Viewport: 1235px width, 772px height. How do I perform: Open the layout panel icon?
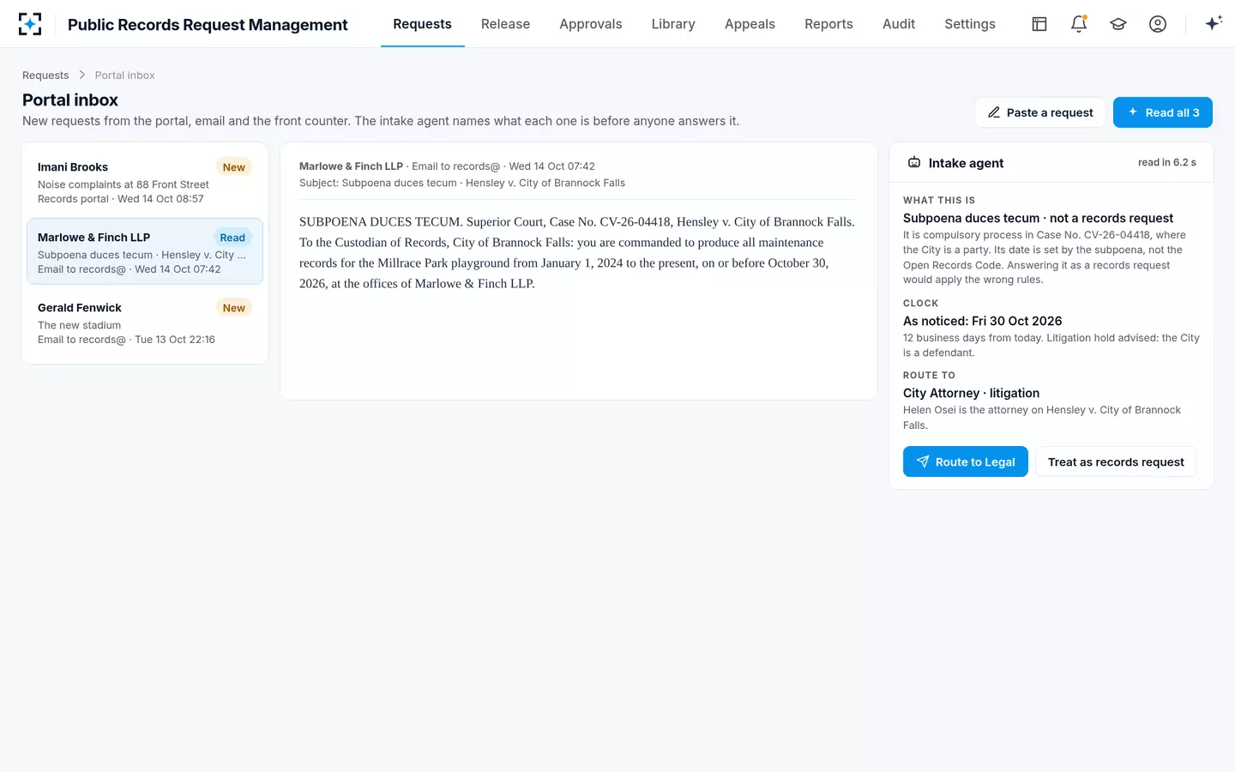click(x=1039, y=24)
